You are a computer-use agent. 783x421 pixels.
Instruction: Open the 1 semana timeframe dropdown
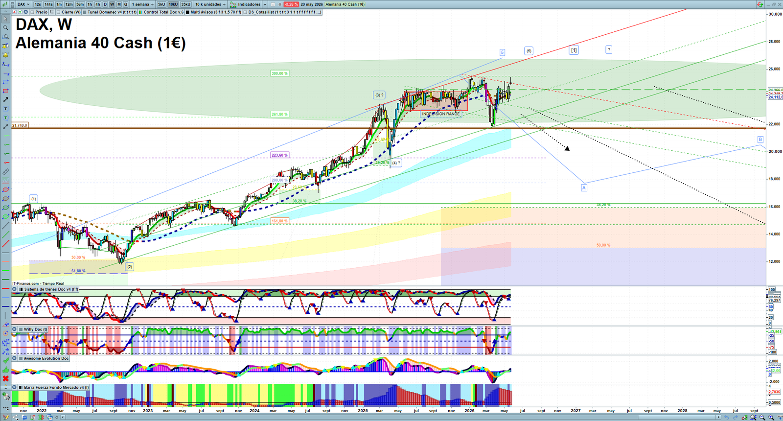[142, 4]
